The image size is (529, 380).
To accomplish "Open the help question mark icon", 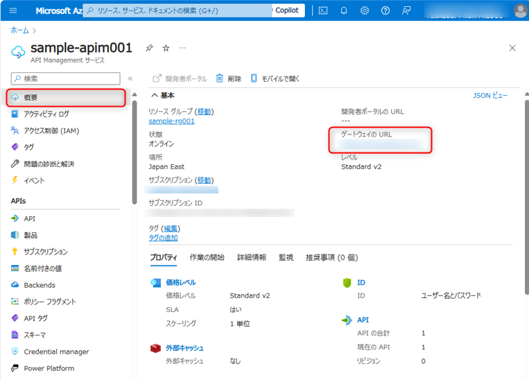I will tap(385, 10).
